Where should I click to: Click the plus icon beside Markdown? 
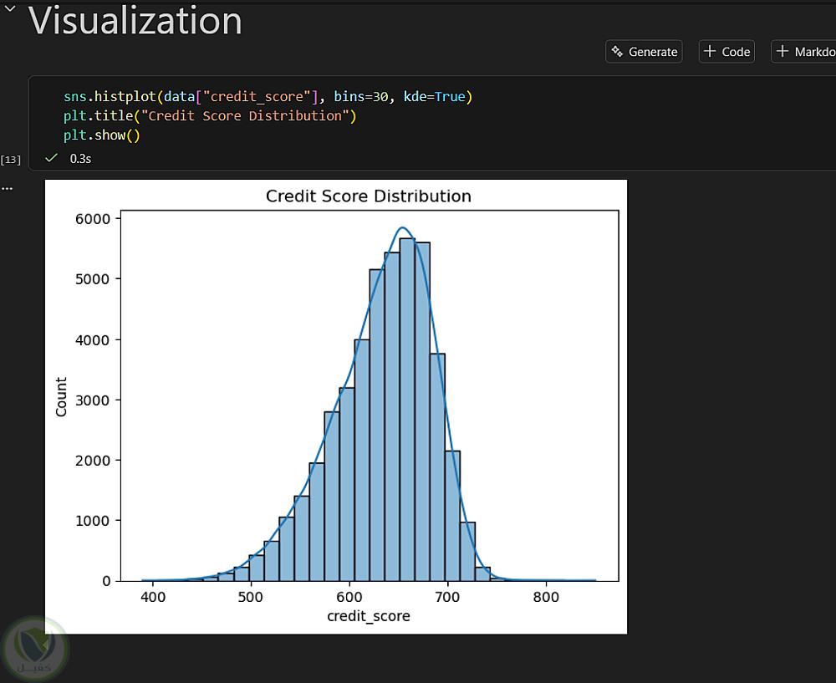tap(782, 52)
